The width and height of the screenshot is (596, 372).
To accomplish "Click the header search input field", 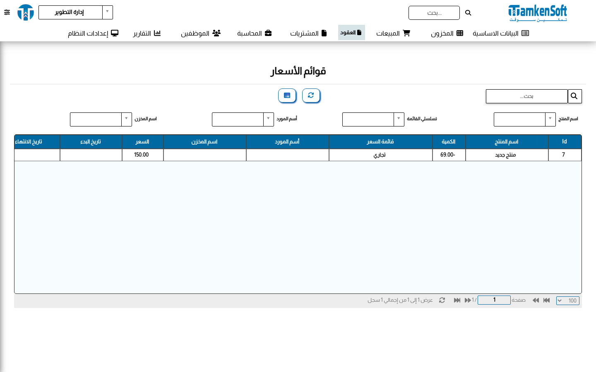I will pyautogui.click(x=434, y=13).
